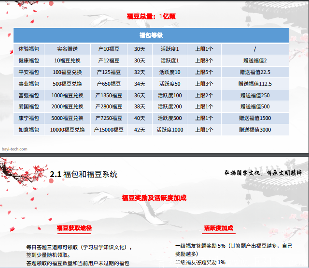Select the '/' cell in the 体验福包 row
The width and height of the screenshot is (309, 268).
point(255,49)
